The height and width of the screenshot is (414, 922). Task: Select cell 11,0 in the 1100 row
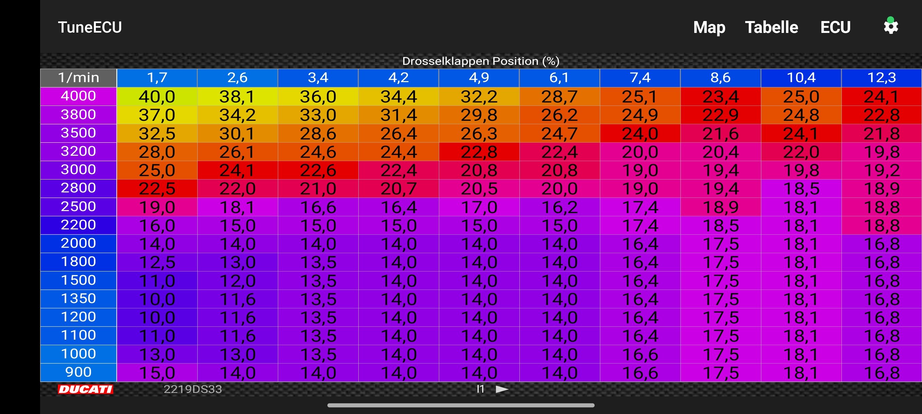pyautogui.click(x=157, y=336)
